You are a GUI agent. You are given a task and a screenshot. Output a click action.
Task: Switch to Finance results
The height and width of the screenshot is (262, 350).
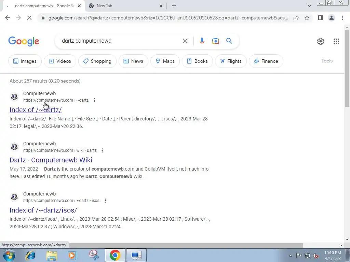tap(266, 61)
